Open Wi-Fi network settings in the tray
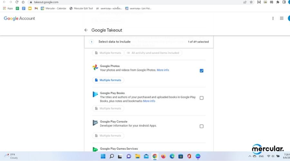Viewport: 290px width, 161px height. pyautogui.click(x=268, y=156)
